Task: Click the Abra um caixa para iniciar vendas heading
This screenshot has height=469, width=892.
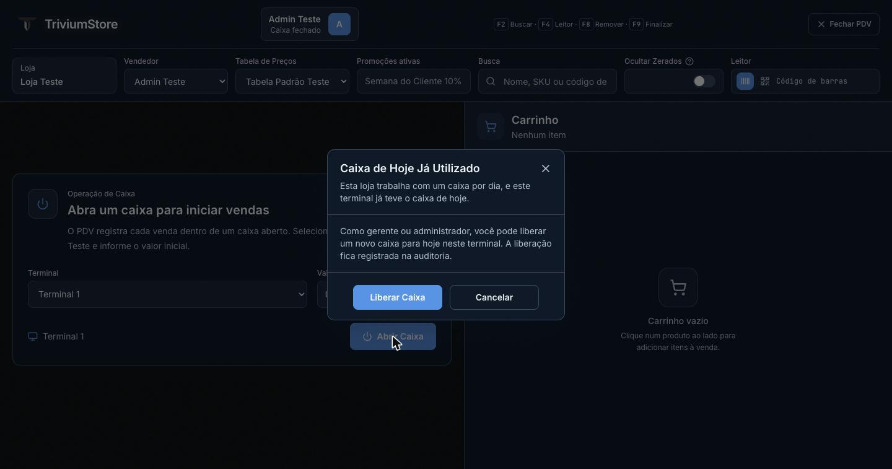Action: click(x=168, y=210)
